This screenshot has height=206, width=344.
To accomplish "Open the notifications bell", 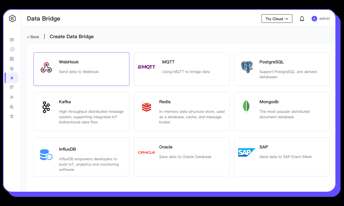I will tap(302, 19).
